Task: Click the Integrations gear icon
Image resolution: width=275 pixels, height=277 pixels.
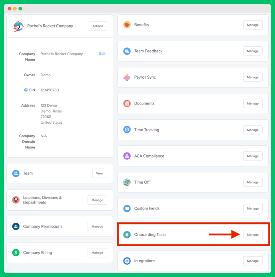Action: point(127,261)
